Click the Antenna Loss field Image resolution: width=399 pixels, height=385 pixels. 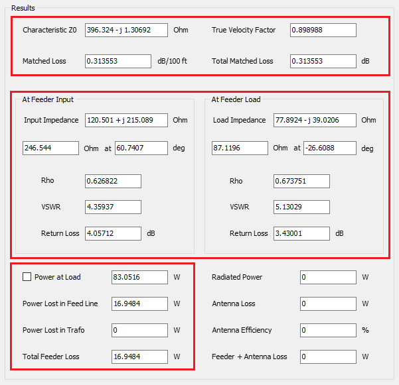click(x=328, y=303)
